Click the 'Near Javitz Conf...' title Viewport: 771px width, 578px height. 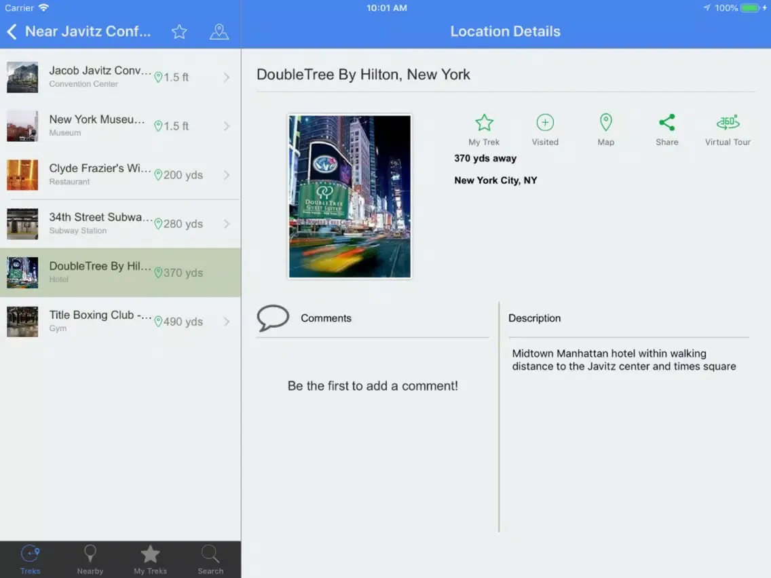tap(88, 31)
